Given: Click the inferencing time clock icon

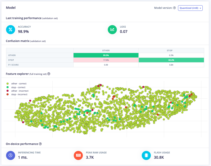Looking at the screenshot, I should 10,155.
